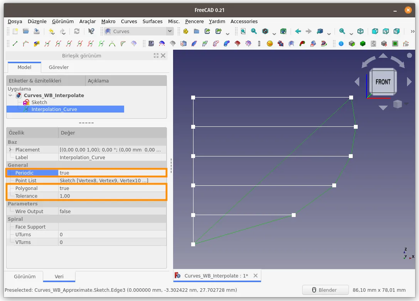This screenshot has height=301, width=419.
Task: Edit the UTurns value field
Action: [x=112, y=234]
